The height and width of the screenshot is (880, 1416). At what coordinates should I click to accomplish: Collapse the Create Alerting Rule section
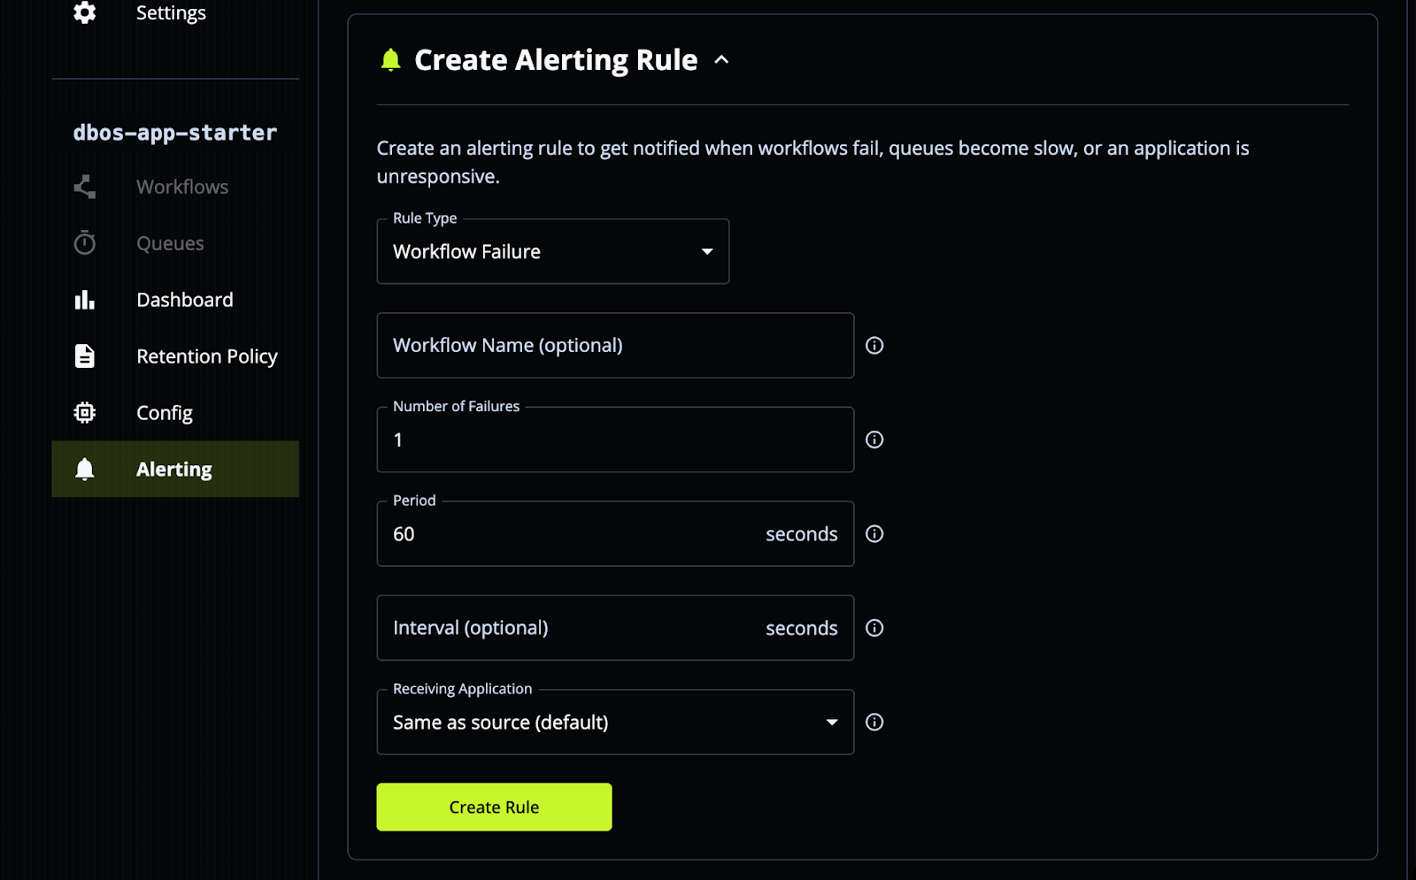tap(722, 59)
